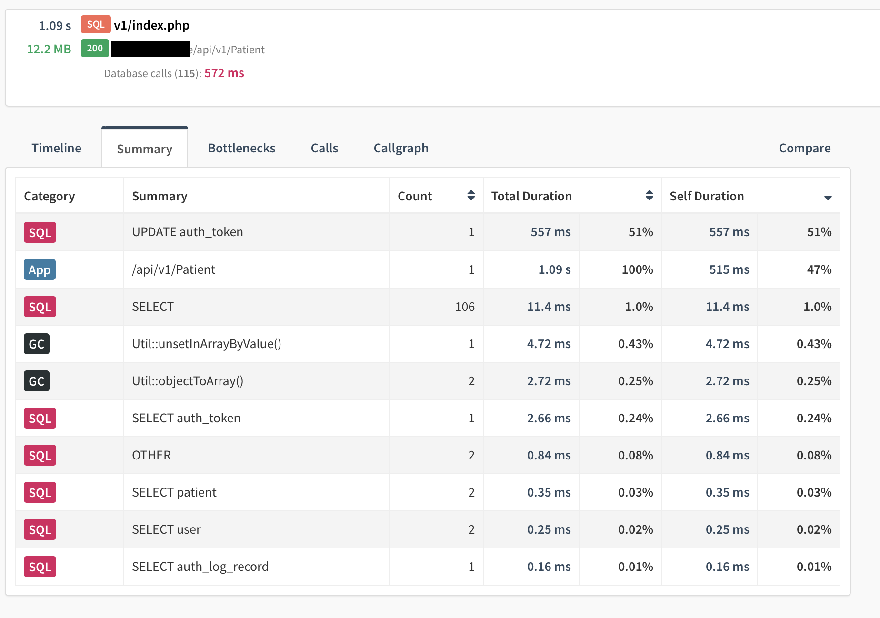
Task: Sort table by Count column arrows
Action: click(x=470, y=196)
